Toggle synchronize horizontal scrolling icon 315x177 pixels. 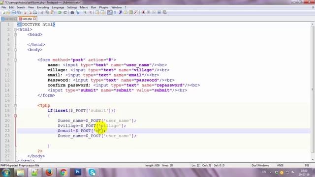point(102,12)
